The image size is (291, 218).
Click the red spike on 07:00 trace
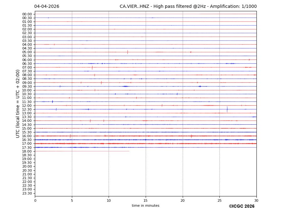pyautogui.click(x=92, y=67)
